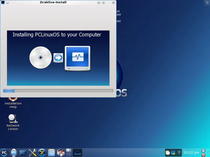Close the Draklive-Install window
This screenshot has width=210, height=157.
pos(113,2)
